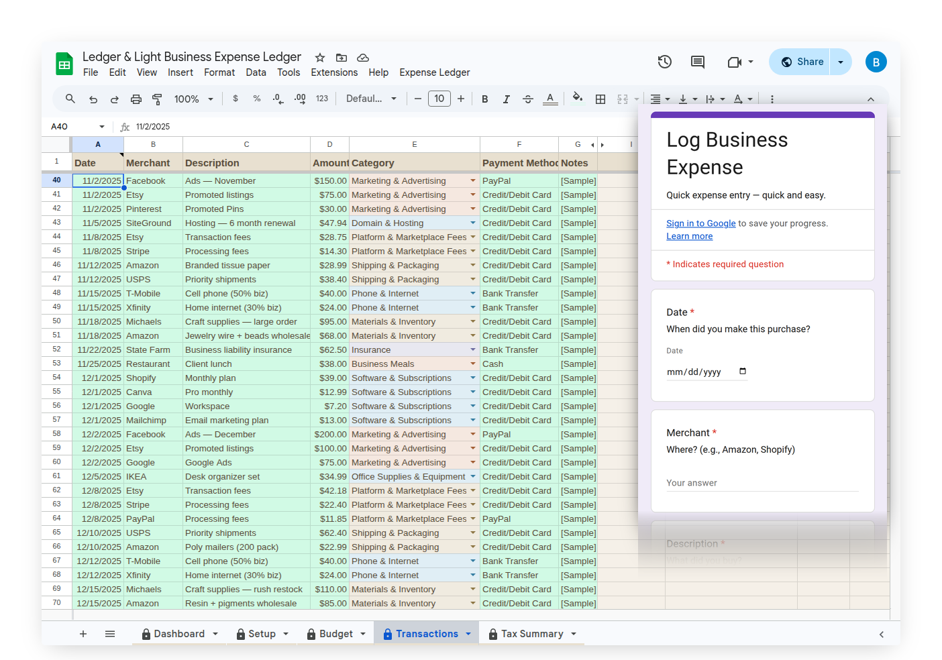
Task: Click the undo arrow in toolbar
Action: pyautogui.click(x=93, y=99)
